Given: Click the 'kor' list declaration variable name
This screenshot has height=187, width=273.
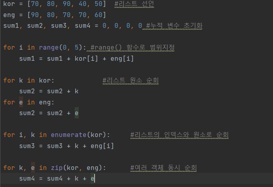Looking at the screenshot, I should (9, 4).
